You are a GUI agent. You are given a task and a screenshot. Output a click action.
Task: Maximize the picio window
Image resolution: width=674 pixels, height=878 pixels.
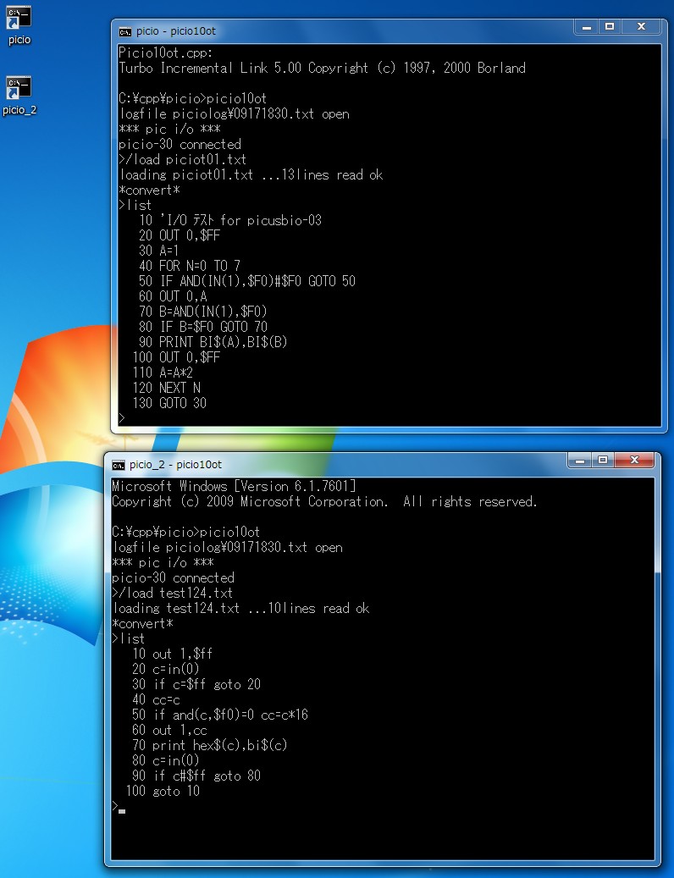610,27
